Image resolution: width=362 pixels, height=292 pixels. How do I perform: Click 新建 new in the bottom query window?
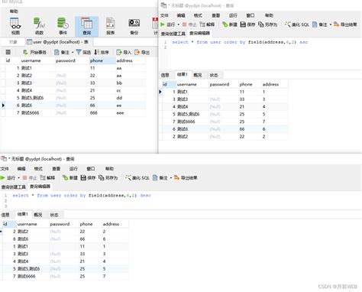coord(70,177)
